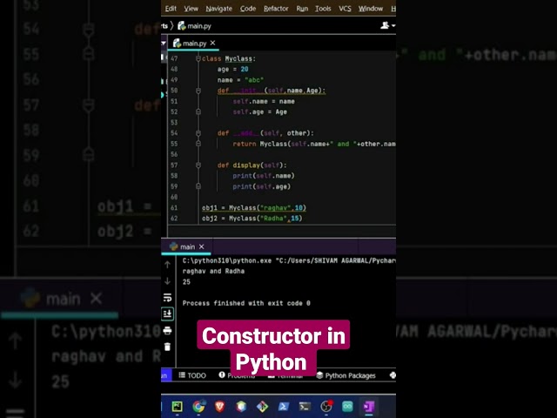Click line number 53 in the gutter
The width and height of the screenshot is (557, 418).
coord(174,123)
